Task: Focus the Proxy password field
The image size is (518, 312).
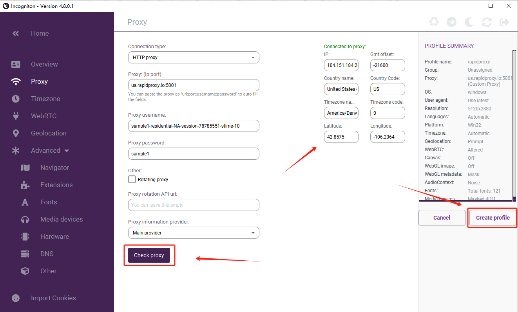Action: [x=194, y=153]
